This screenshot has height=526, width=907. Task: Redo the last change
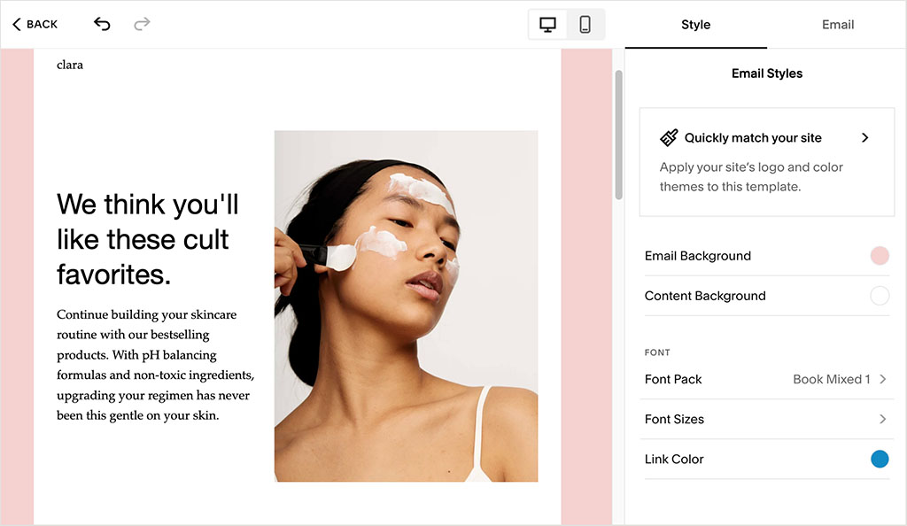(142, 24)
